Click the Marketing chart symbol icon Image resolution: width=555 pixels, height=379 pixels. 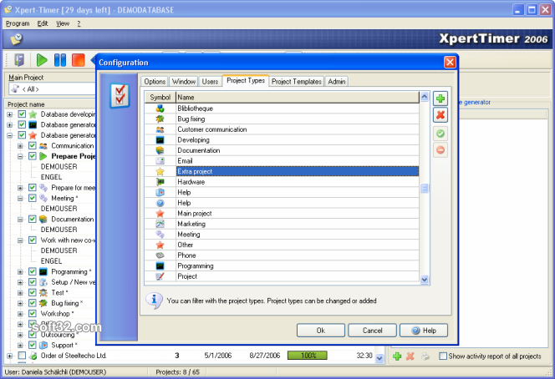160,224
